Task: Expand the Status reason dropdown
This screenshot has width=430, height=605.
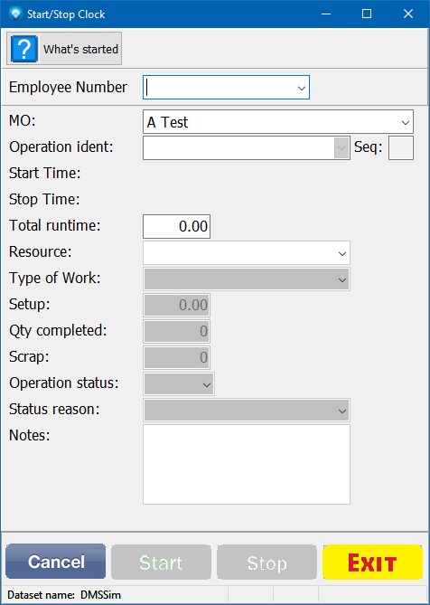Action: 341,411
